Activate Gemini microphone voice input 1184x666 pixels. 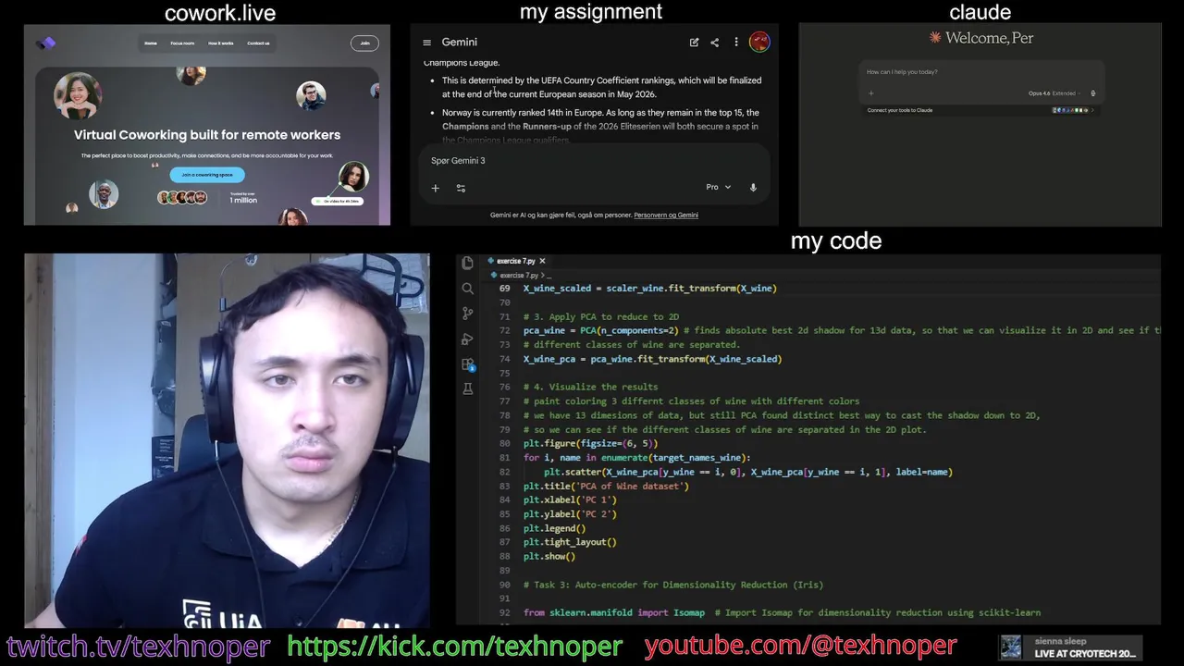(x=753, y=188)
